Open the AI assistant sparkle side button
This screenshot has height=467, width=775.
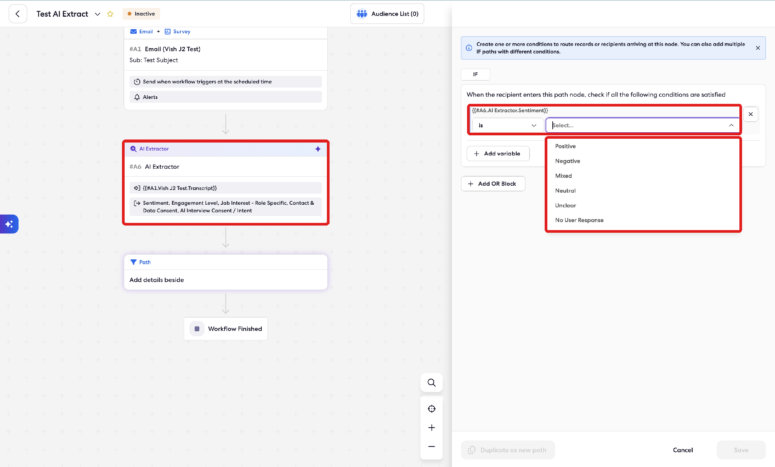(x=9, y=224)
